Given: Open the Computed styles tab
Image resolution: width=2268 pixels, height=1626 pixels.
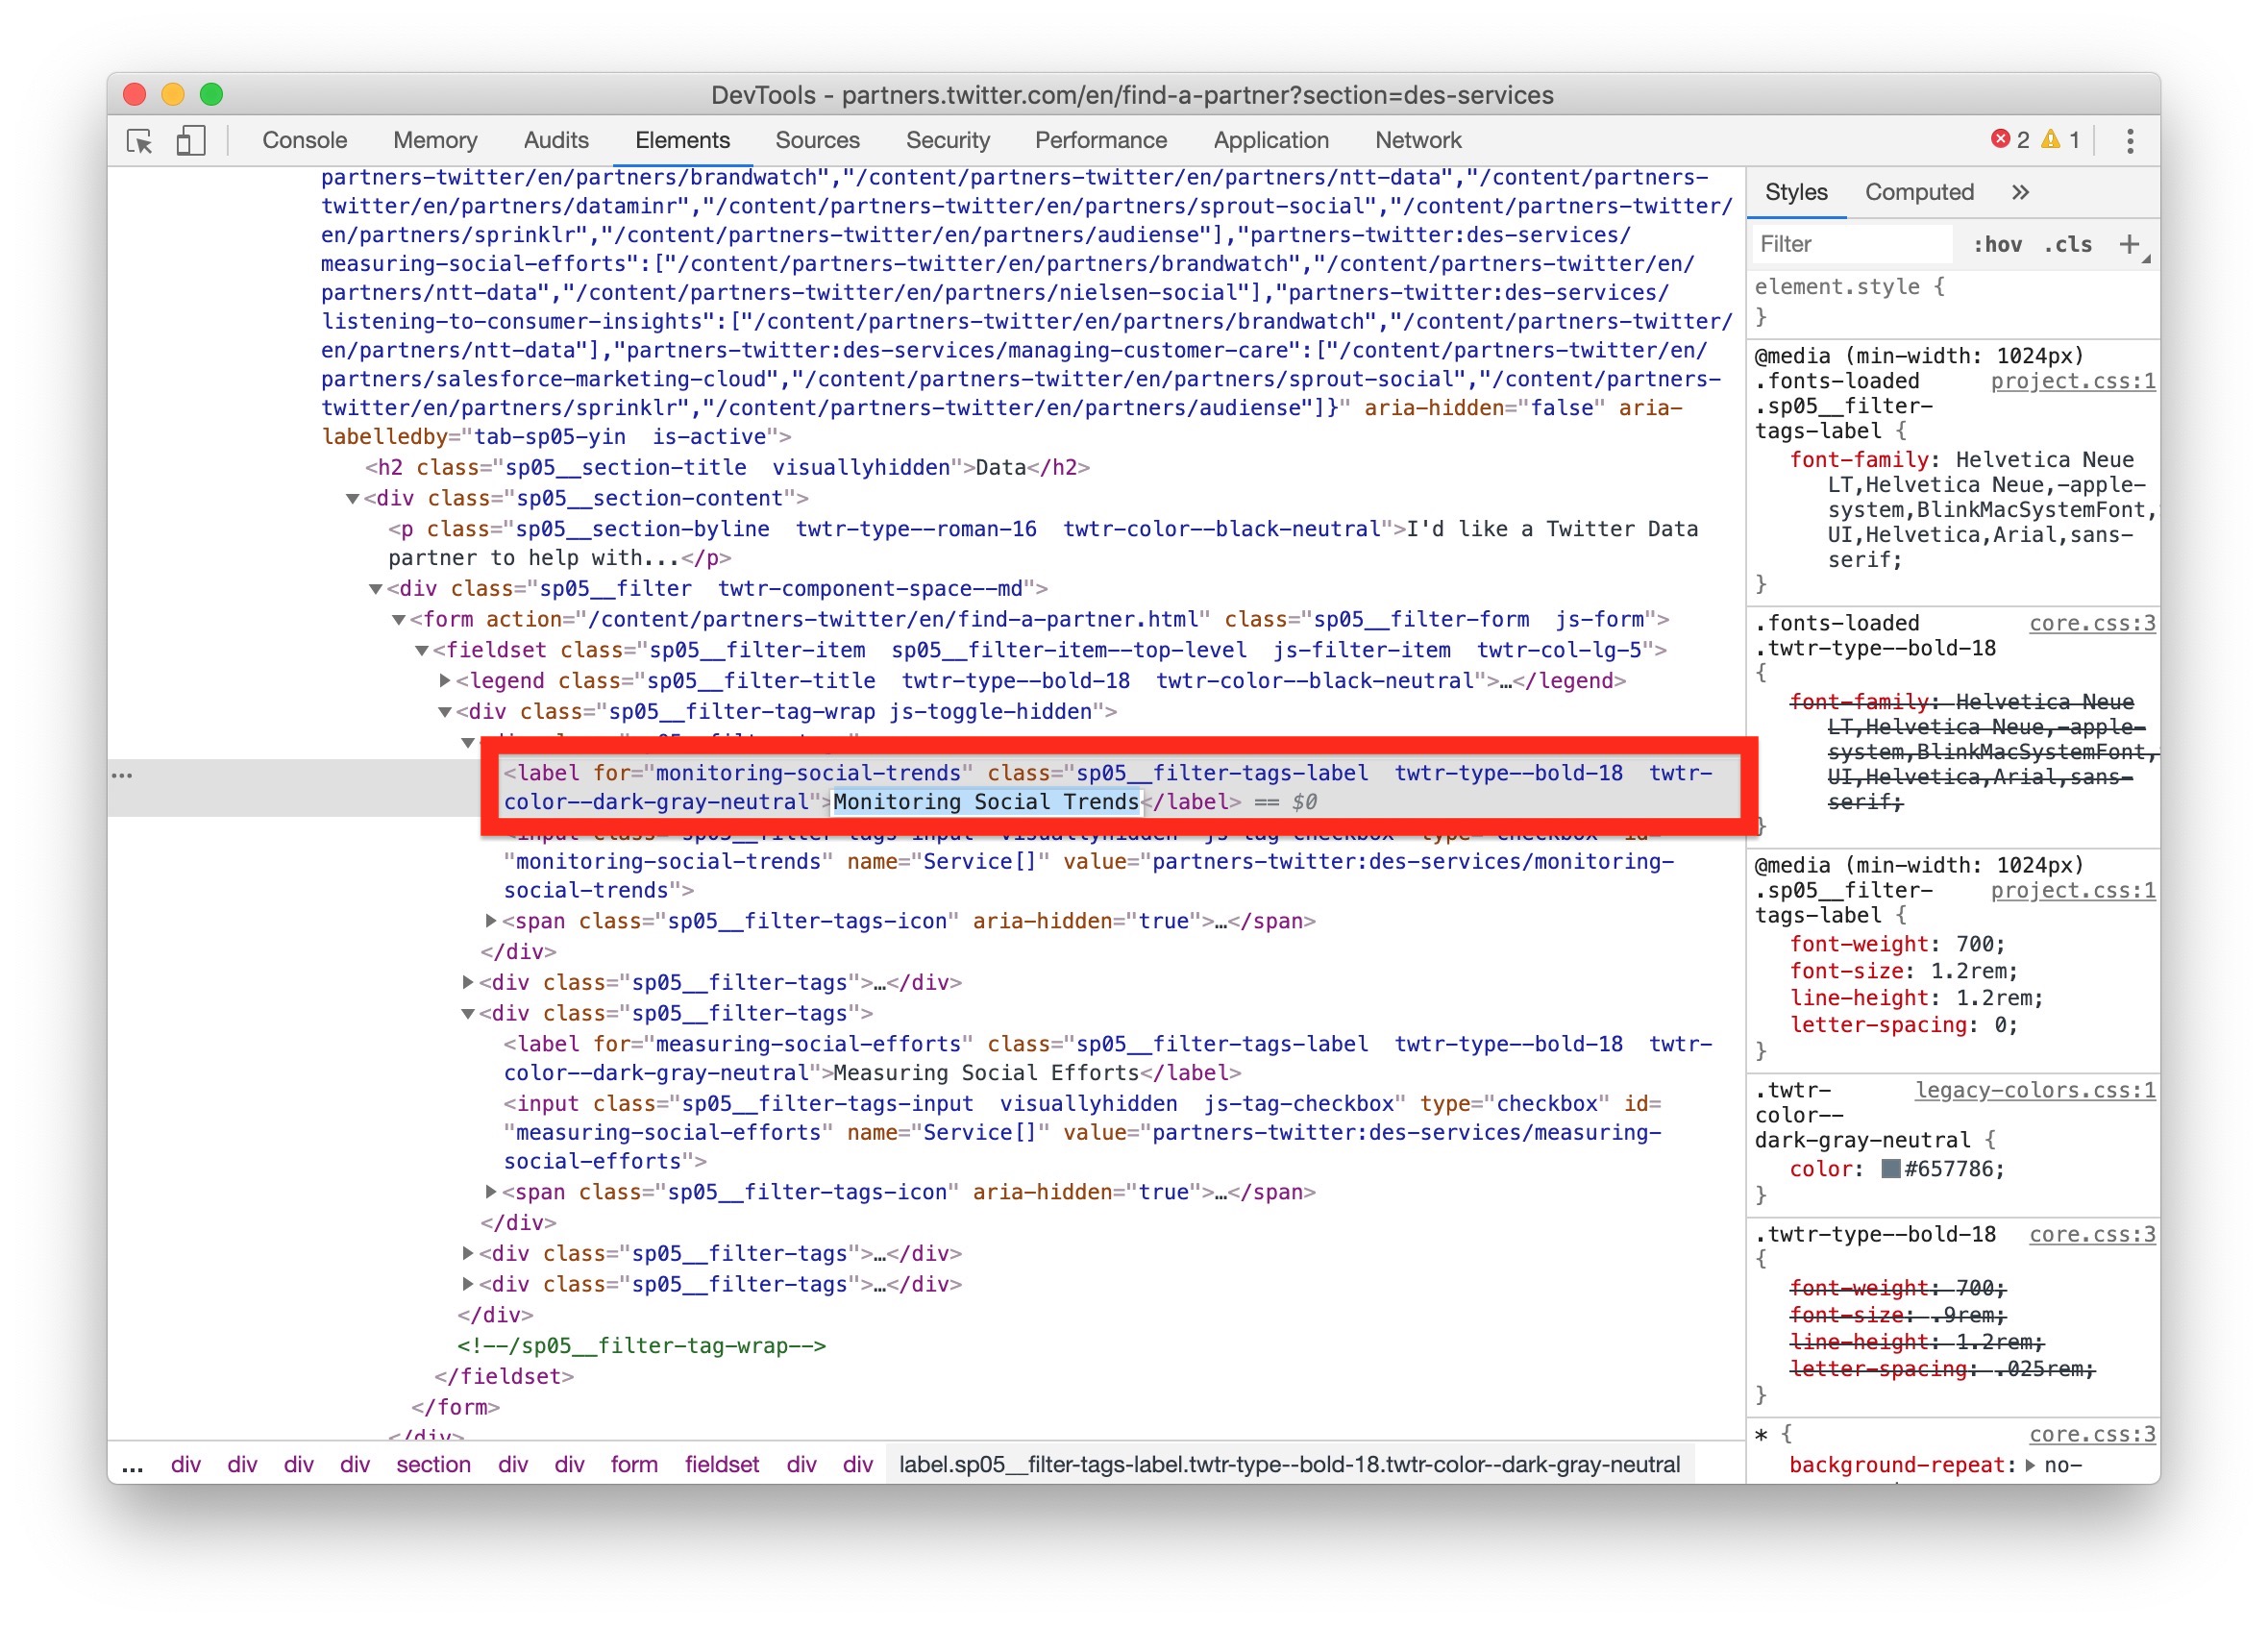Looking at the screenshot, I should pos(1918,191).
